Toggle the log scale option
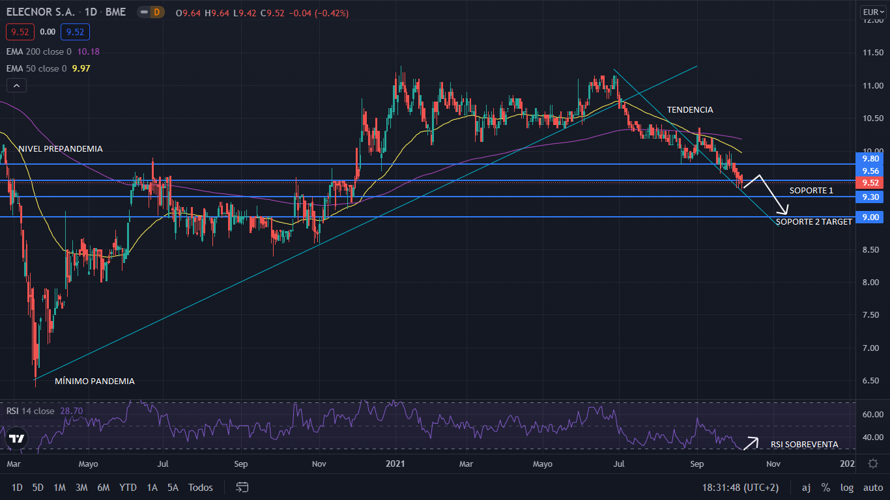This screenshot has width=890, height=500. pos(846,488)
